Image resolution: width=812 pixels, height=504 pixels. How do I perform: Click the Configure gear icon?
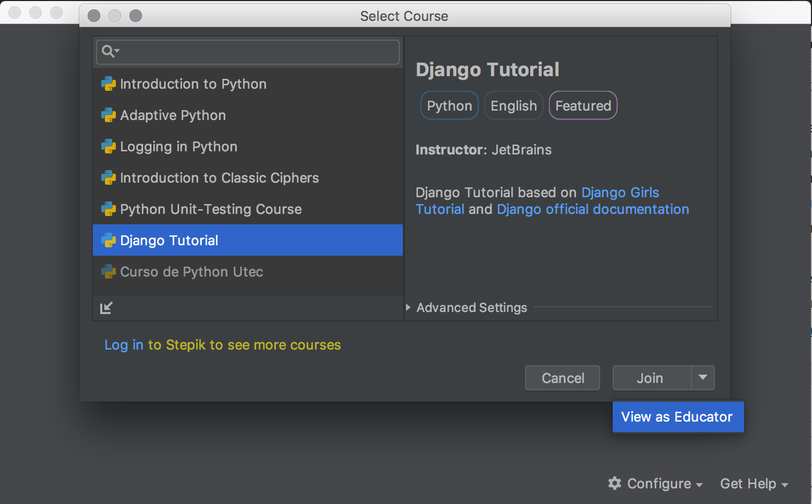(615, 483)
